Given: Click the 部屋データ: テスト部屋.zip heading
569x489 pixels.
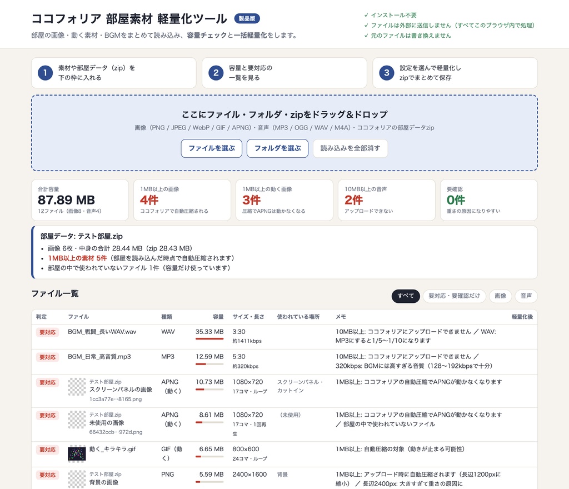Looking at the screenshot, I should [x=82, y=236].
